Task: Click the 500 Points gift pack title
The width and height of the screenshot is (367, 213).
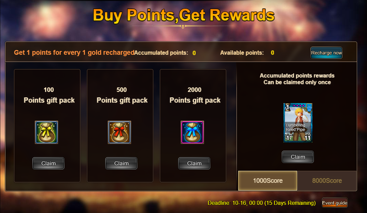Action: pyautogui.click(x=122, y=95)
